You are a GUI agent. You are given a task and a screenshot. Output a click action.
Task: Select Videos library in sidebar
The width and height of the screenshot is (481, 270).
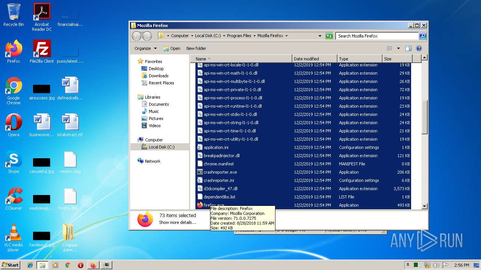coord(154,126)
